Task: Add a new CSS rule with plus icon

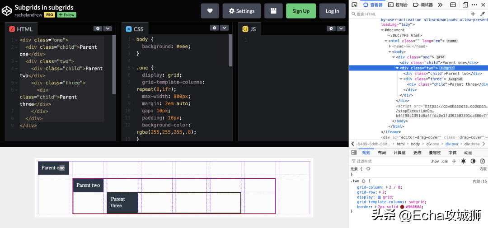Action: click(454, 161)
